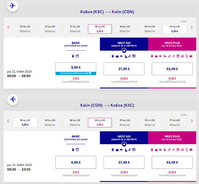Choose the 9,99 € BASIC fare for the return flight
This screenshot has height=184, width=199.
click(x=76, y=162)
